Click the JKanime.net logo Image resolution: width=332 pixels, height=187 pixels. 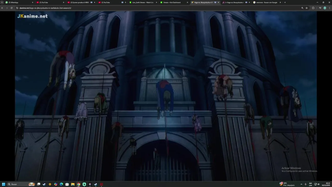[x=32, y=16]
